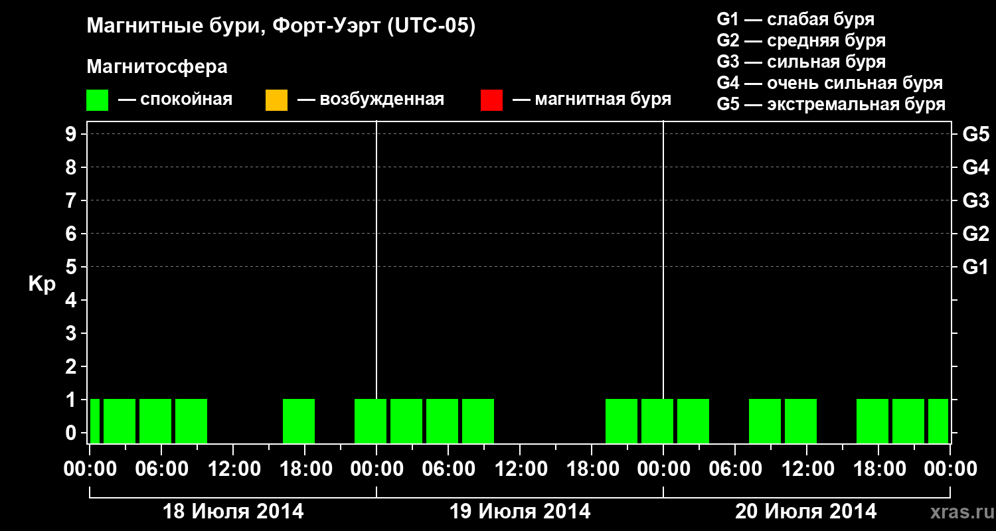The image size is (996, 531).
Task: Click the G4 label on right axis
Action: click(976, 167)
